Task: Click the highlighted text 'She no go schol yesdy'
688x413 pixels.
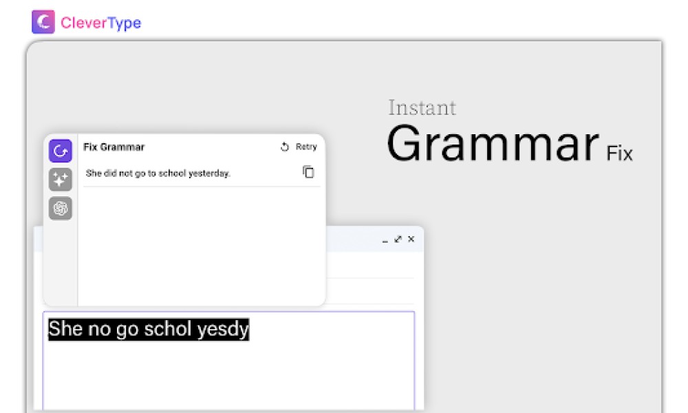Action: tap(149, 329)
